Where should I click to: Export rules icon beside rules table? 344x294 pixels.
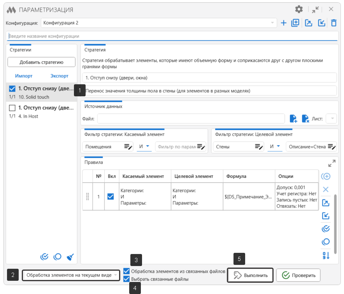click(x=326, y=203)
